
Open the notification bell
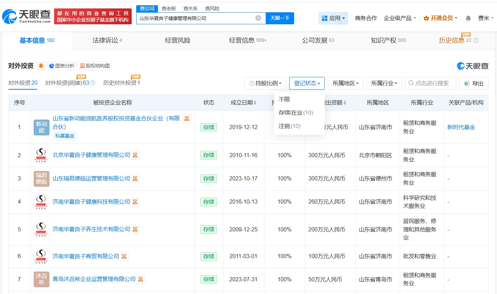coord(468,18)
